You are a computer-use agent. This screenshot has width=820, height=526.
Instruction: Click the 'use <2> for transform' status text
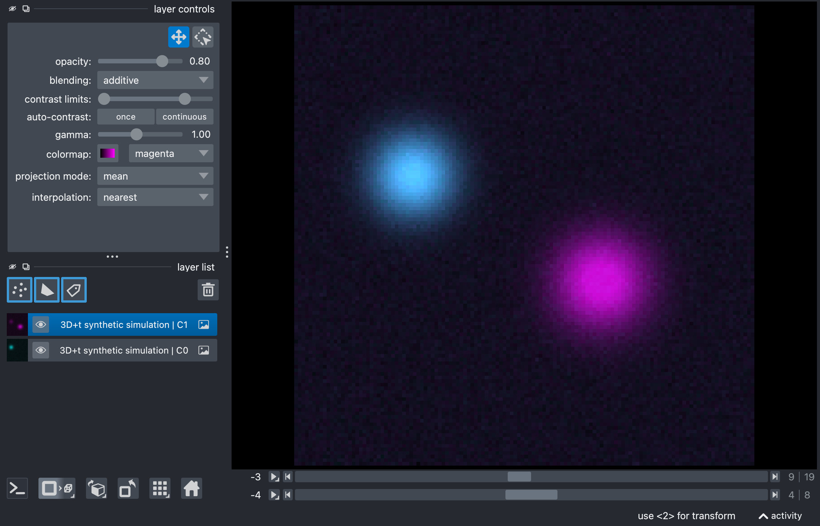[x=686, y=516]
